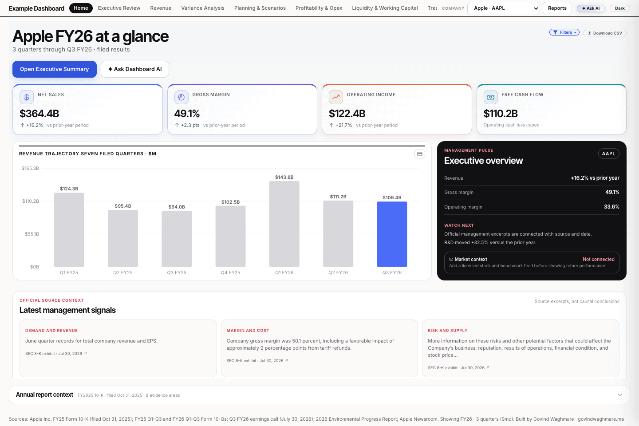Screen dimensions: 639x426
Task: Click the Operating margin 33.6% value
Action: [x=611, y=207]
